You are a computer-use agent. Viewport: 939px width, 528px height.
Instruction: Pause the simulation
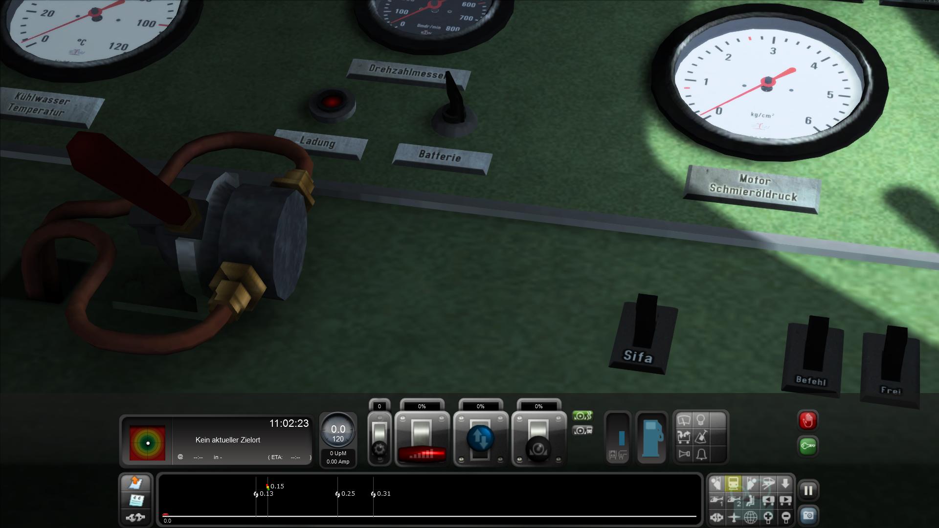tap(808, 490)
